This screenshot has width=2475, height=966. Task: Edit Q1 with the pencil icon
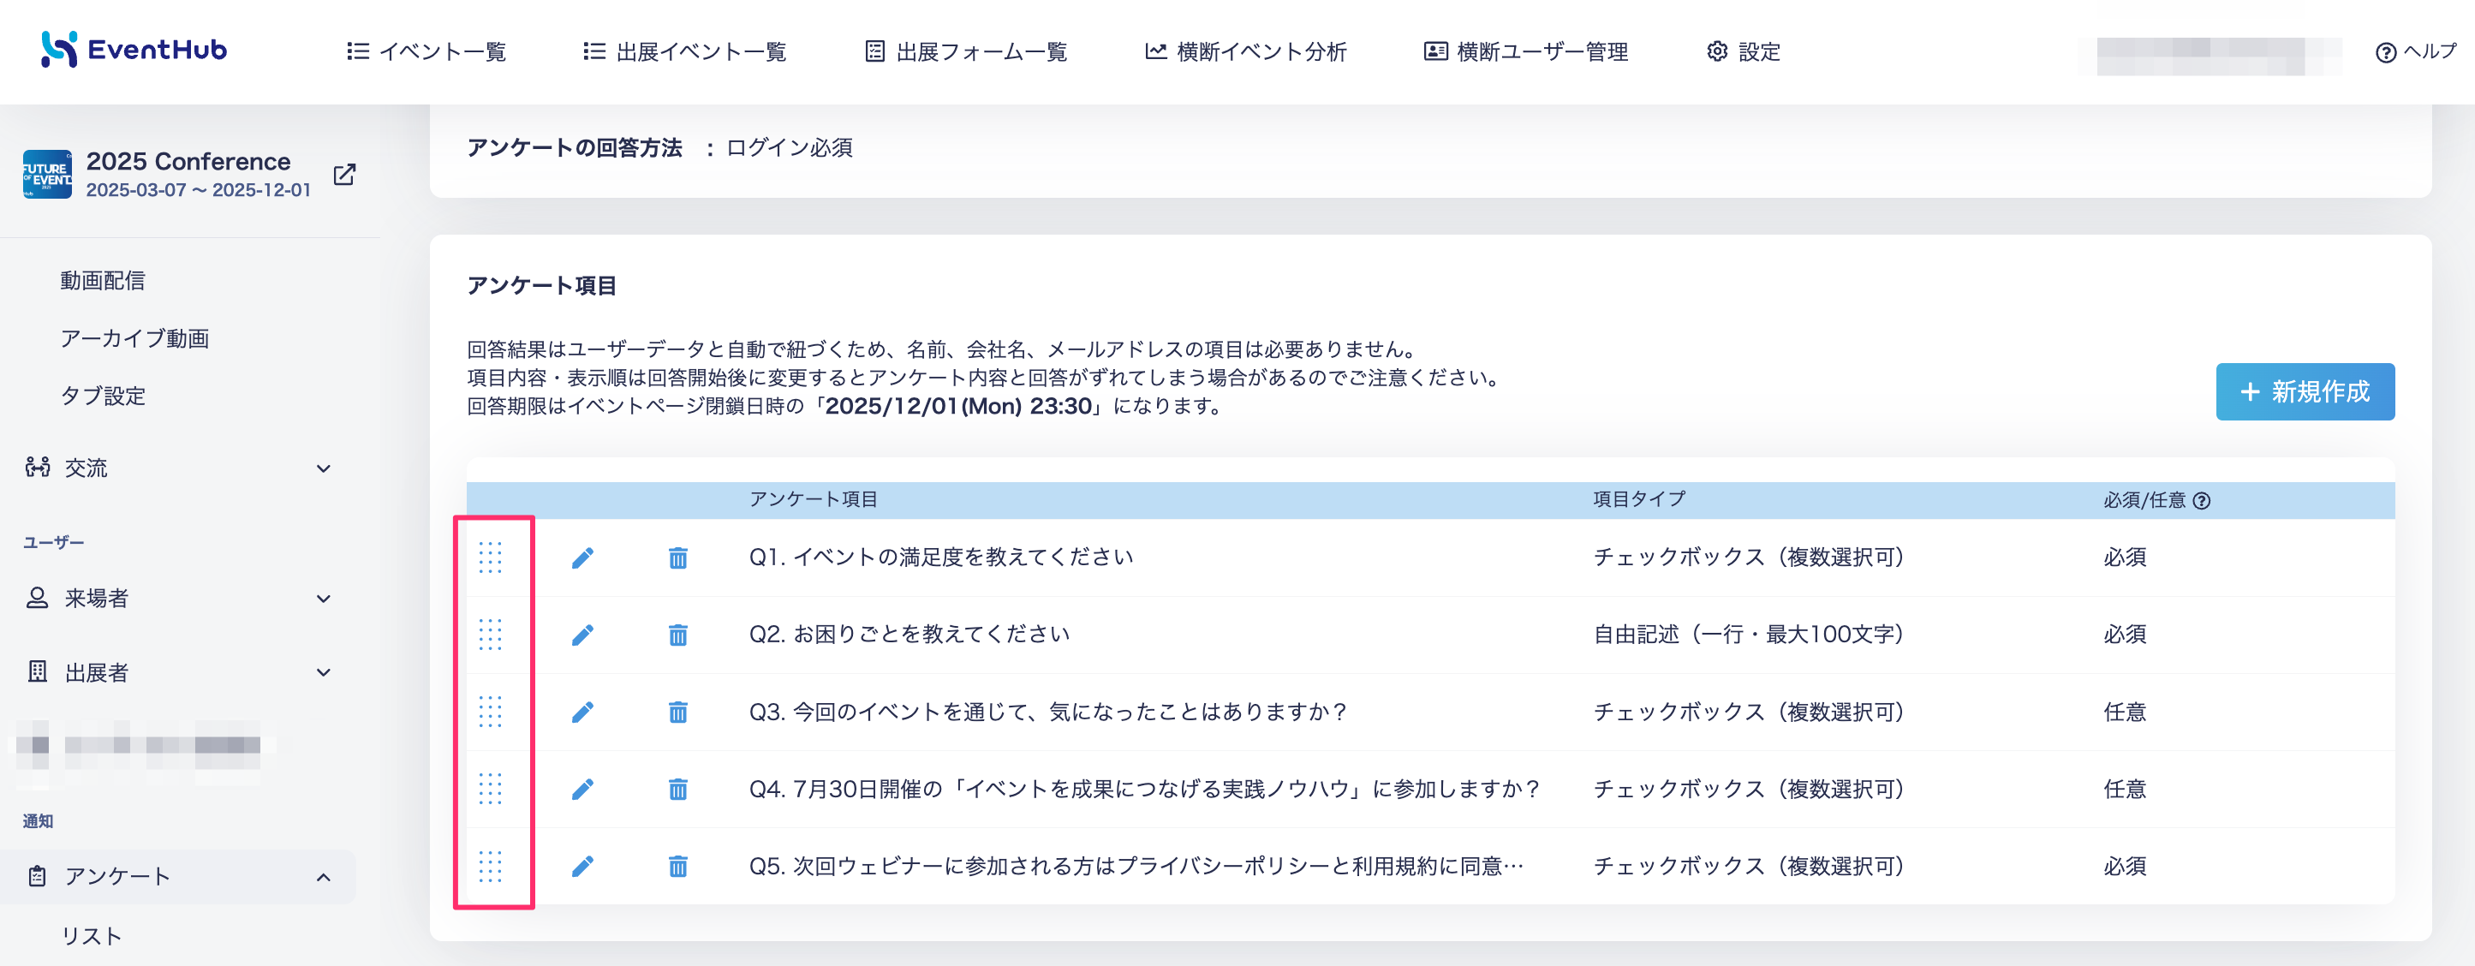click(582, 558)
